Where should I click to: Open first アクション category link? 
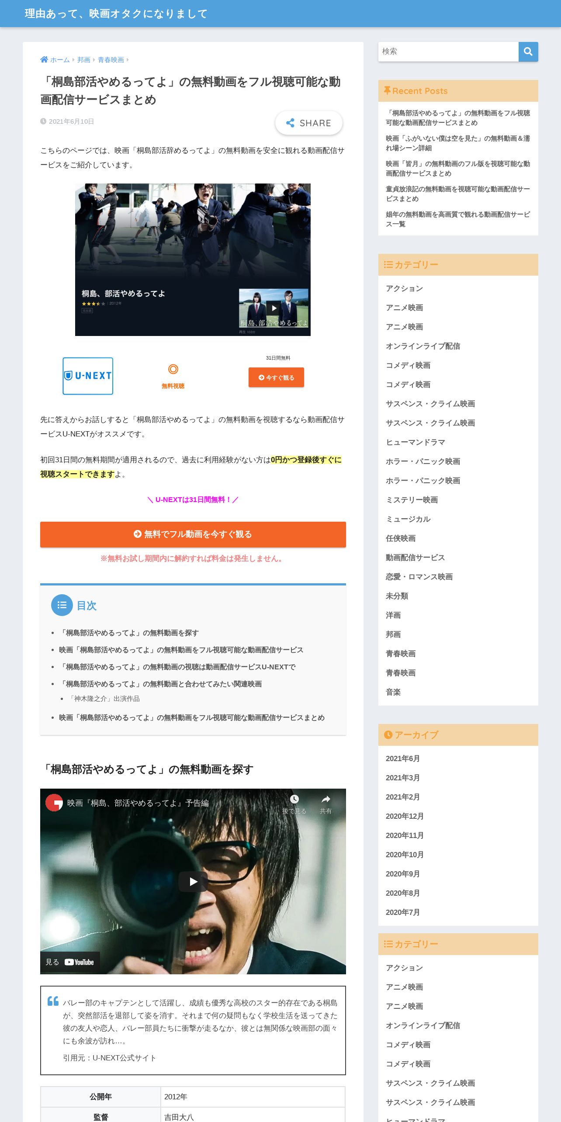click(404, 288)
